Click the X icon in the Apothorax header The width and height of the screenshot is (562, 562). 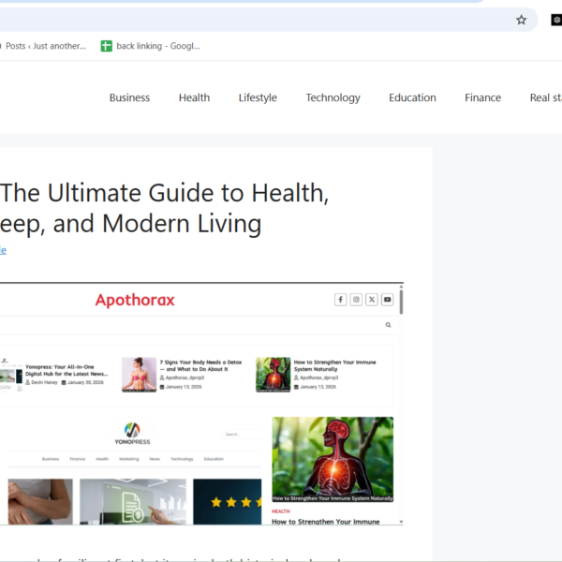point(372,300)
